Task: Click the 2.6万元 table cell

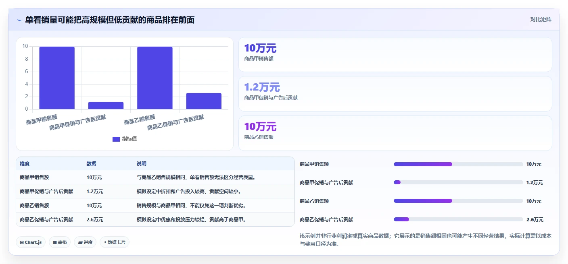Action: pos(95,220)
